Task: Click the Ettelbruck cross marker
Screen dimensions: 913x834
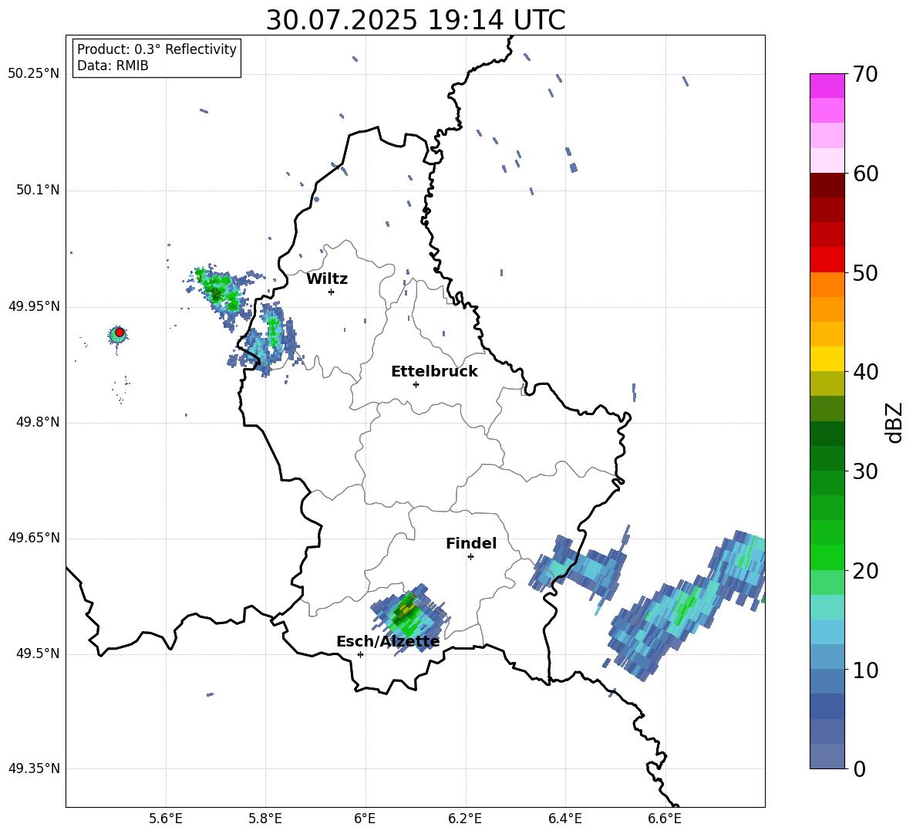Action: coord(416,384)
